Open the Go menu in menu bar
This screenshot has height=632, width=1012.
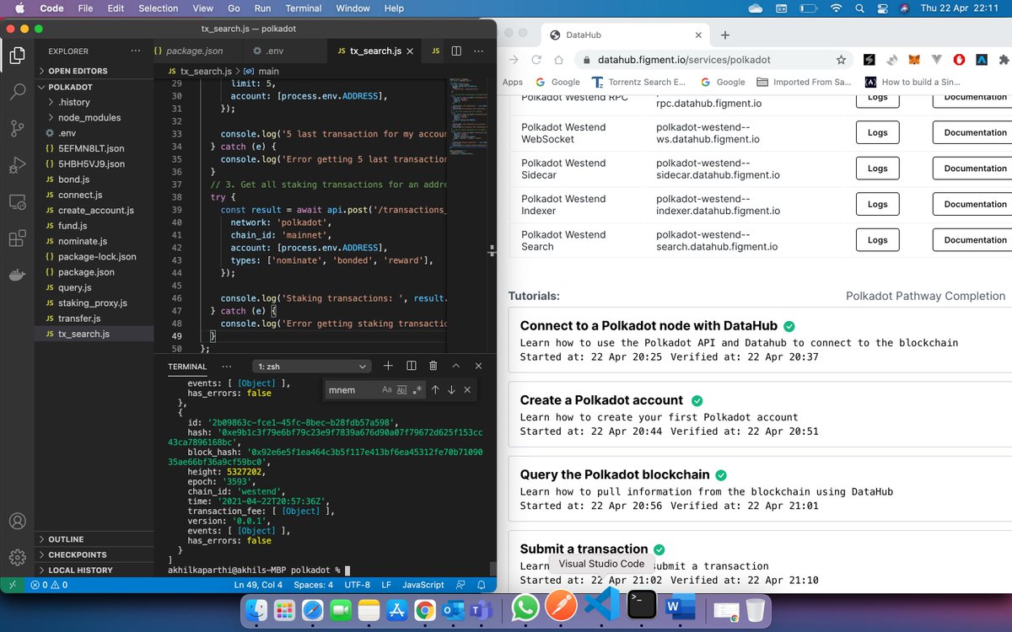235,8
